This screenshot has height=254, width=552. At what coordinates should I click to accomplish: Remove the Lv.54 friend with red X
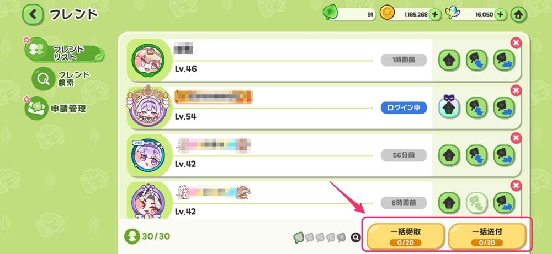tap(516, 91)
